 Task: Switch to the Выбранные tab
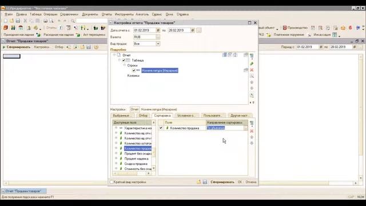[122, 116]
